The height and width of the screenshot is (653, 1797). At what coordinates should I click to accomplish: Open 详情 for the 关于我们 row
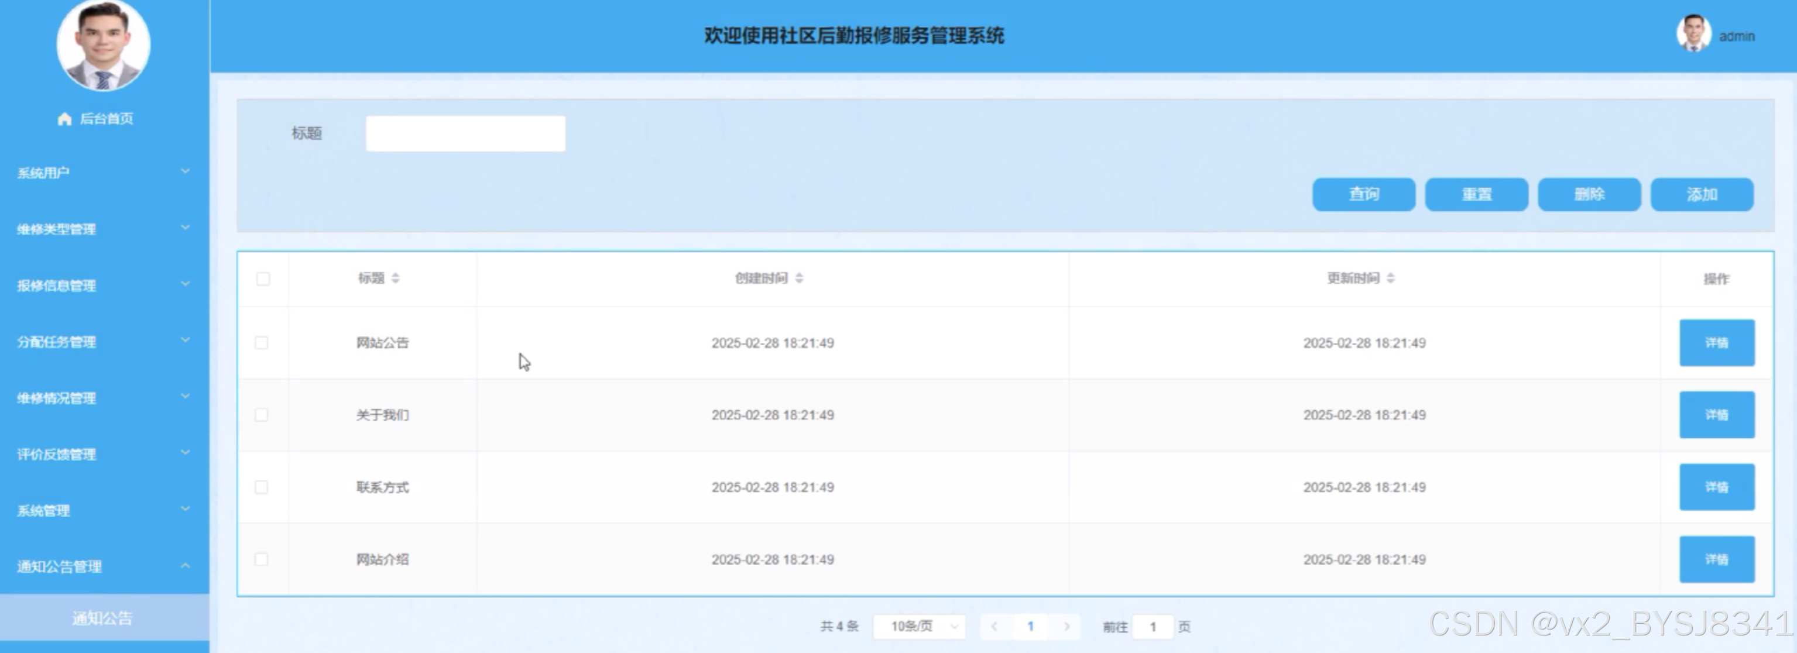pos(1716,415)
